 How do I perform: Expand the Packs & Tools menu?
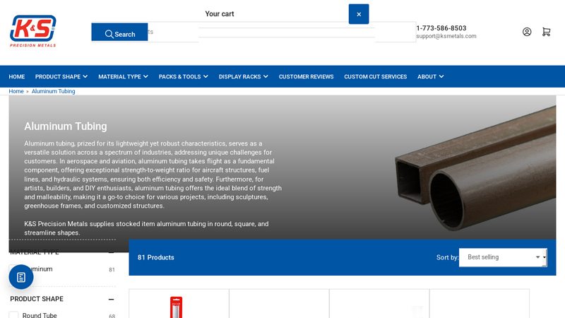tap(183, 76)
